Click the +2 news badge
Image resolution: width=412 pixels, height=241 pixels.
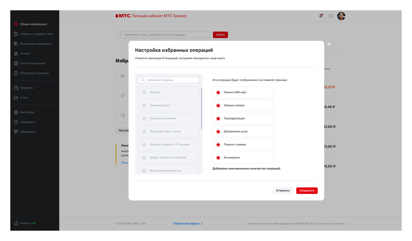tap(34, 223)
